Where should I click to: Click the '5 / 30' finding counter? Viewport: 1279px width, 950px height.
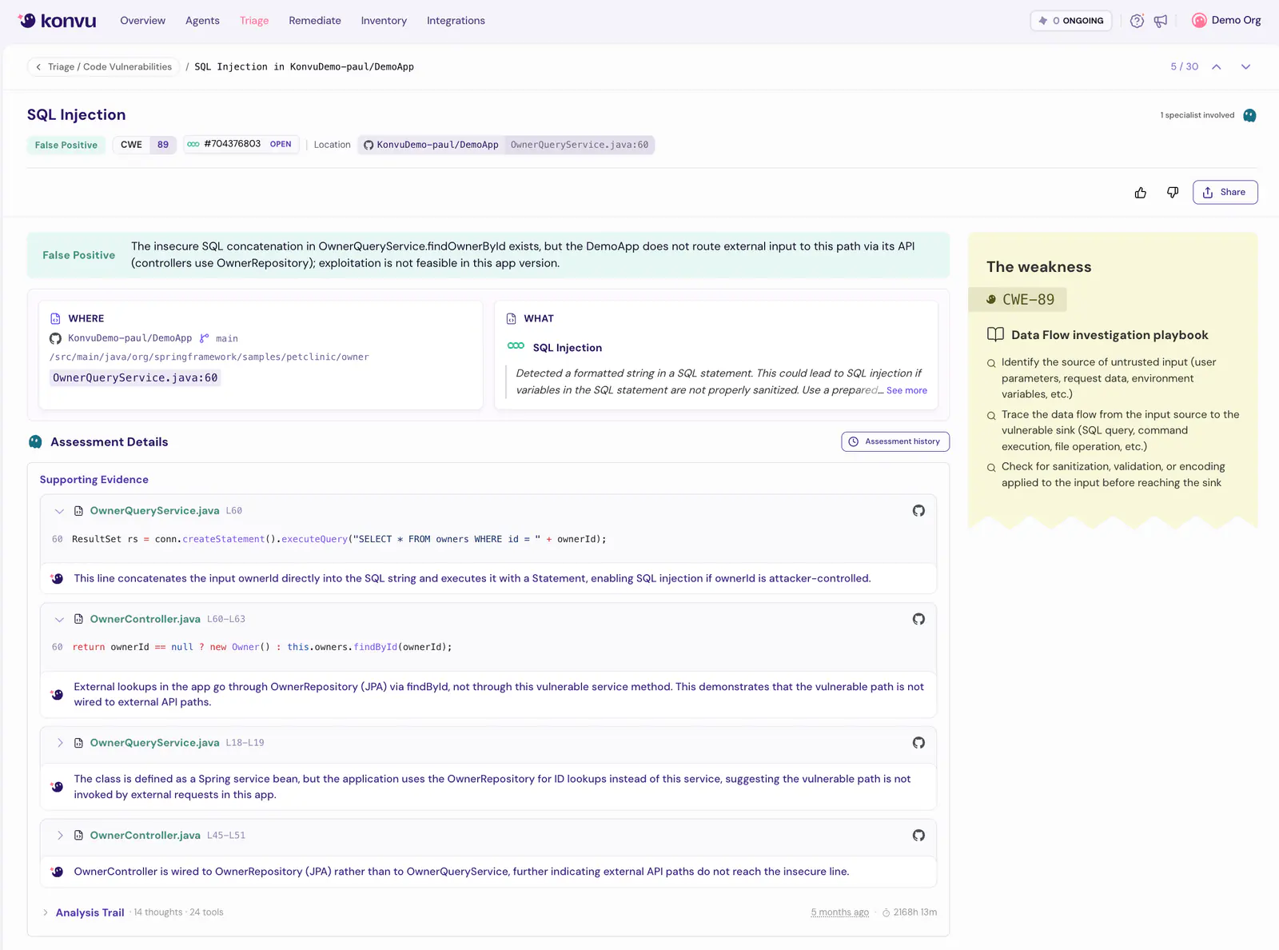point(1184,67)
